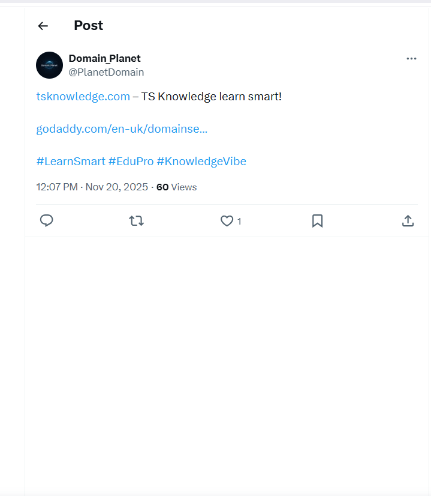Visit the @PlanetDomain handle

[x=106, y=72]
